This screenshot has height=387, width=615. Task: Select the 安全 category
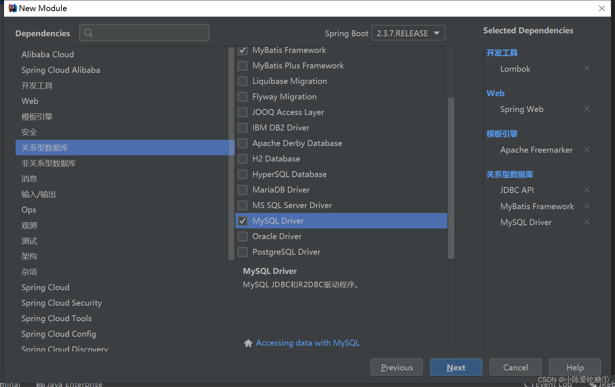coord(122,132)
